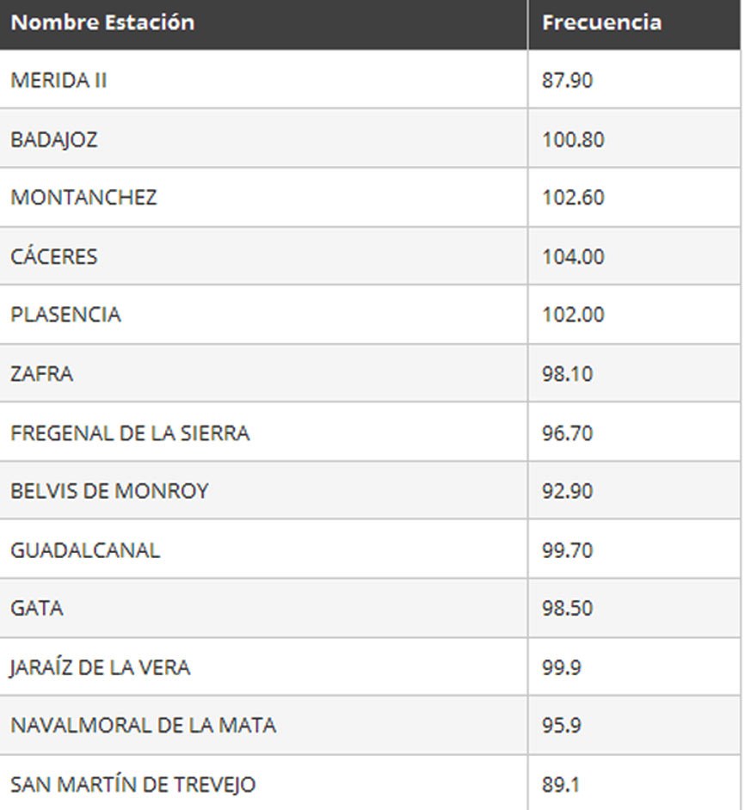Click the 87.90 frequency value

click(567, 80)
